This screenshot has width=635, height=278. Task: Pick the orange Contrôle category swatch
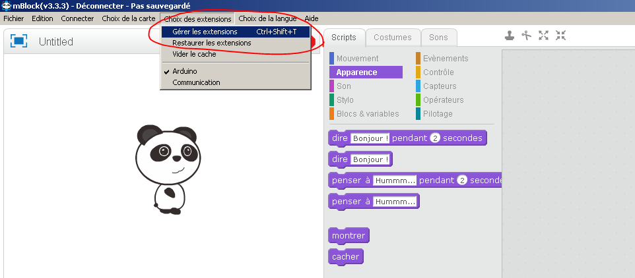click(x=418, y=72)
